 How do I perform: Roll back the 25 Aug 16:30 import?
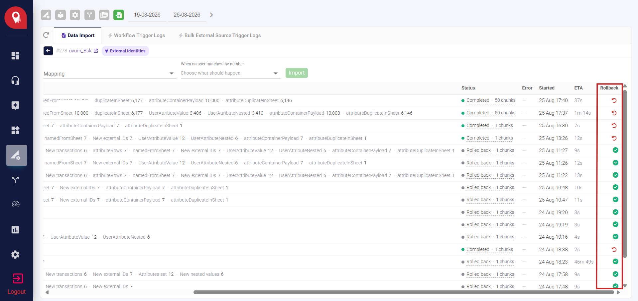coord(614,126)
